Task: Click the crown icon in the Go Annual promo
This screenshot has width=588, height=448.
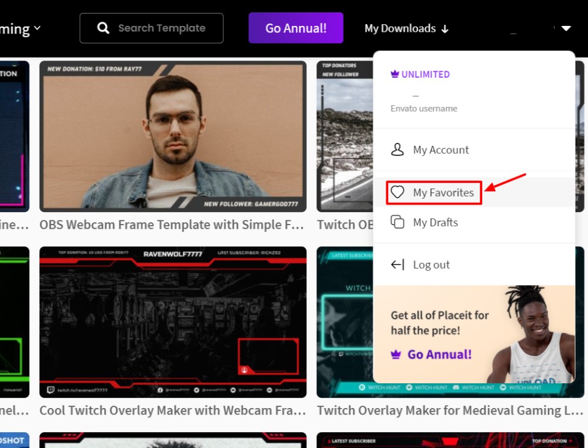Action: pos(396,355)
